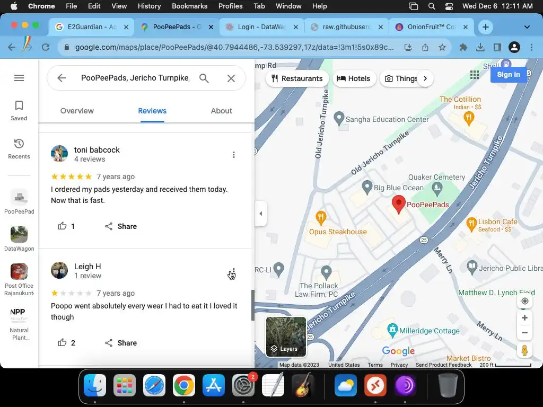Viewport: 543px width, 407px height.
Task: Expand the Chrome tab search dropdown
Action: click(527, 27)
